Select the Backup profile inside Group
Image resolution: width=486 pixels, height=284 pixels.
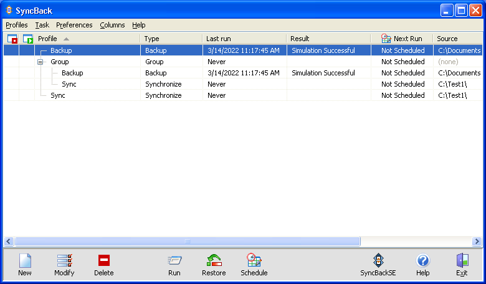(243, 73)
